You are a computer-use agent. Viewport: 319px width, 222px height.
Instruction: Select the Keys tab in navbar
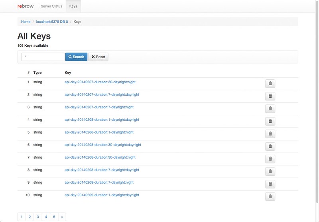[73, 6]
